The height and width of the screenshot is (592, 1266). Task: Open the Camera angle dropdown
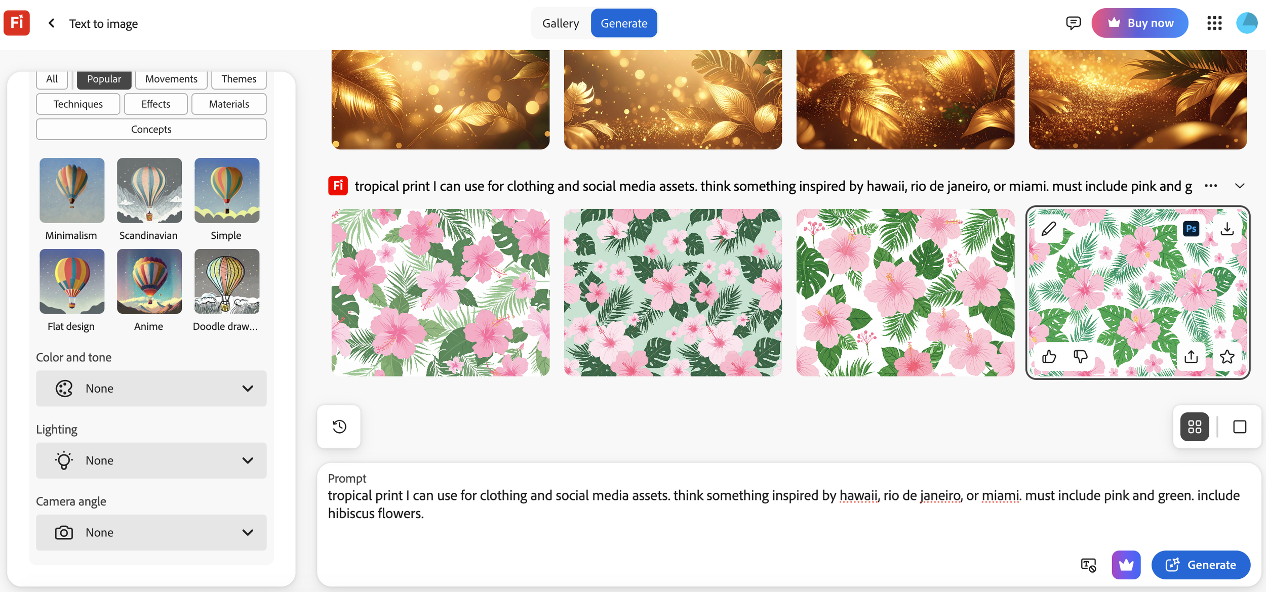tap(151, 532)
